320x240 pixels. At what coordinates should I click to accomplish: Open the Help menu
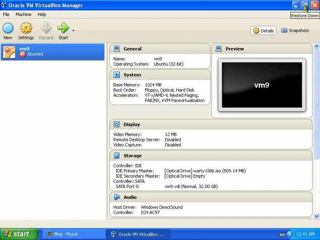tap(42, 14)
